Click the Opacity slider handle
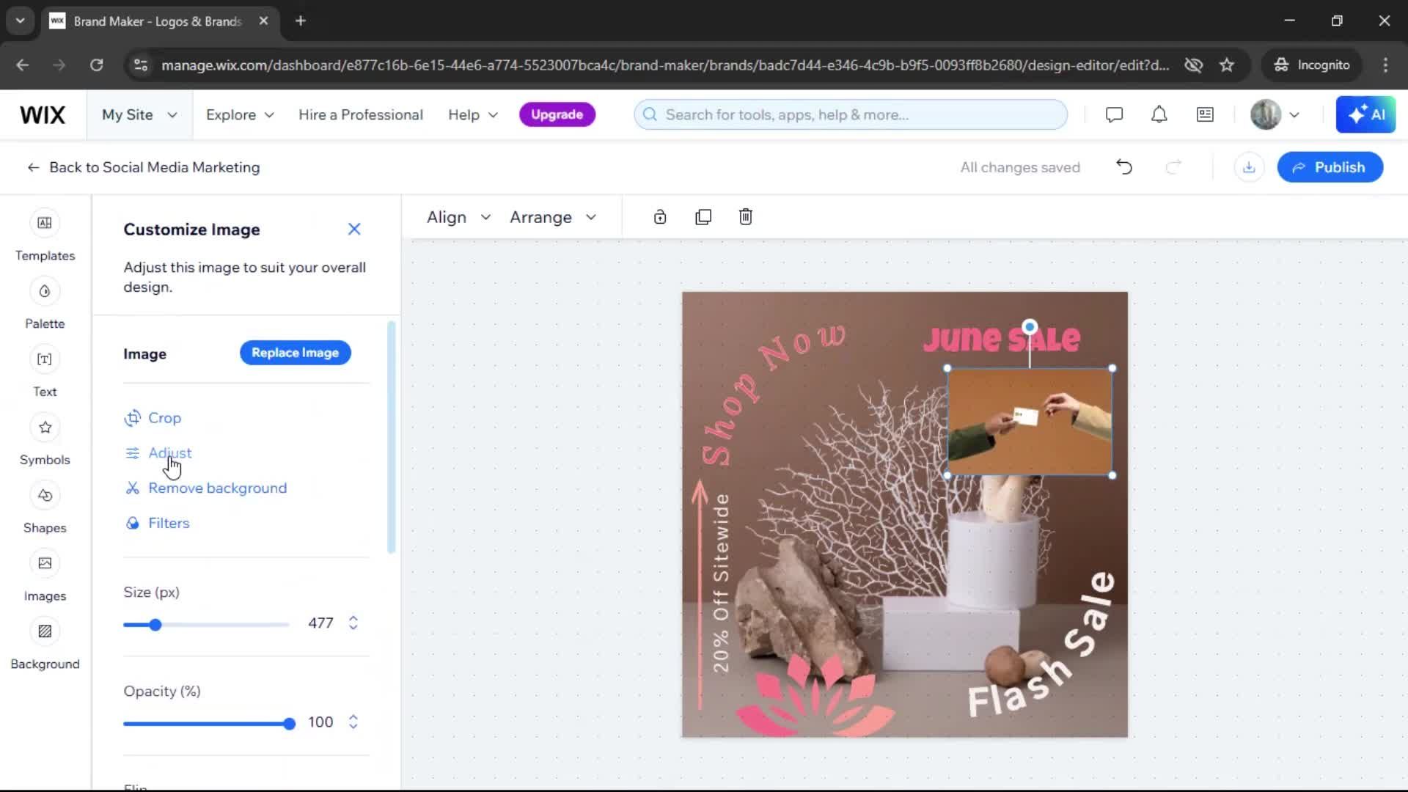 (289, 724)
